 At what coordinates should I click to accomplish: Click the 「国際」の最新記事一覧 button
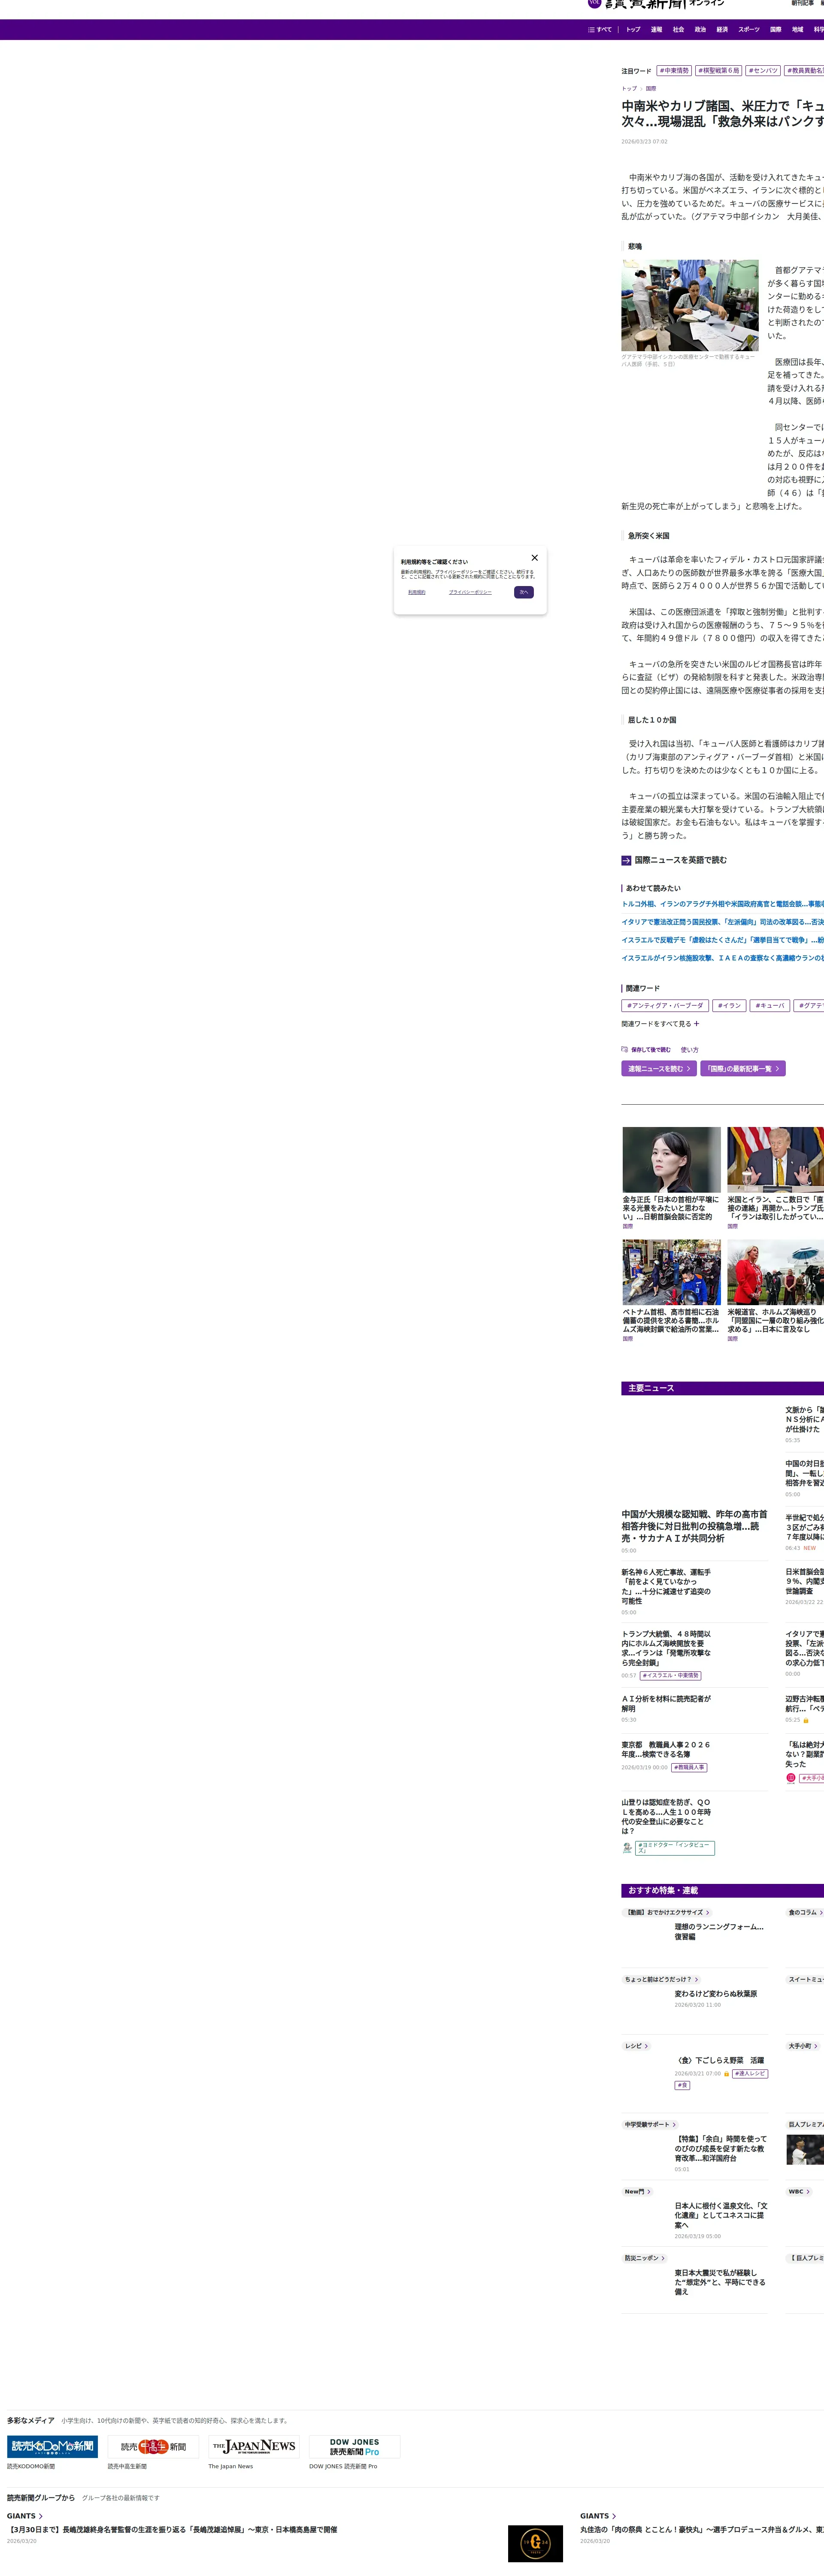click(x=743, y=1069)
